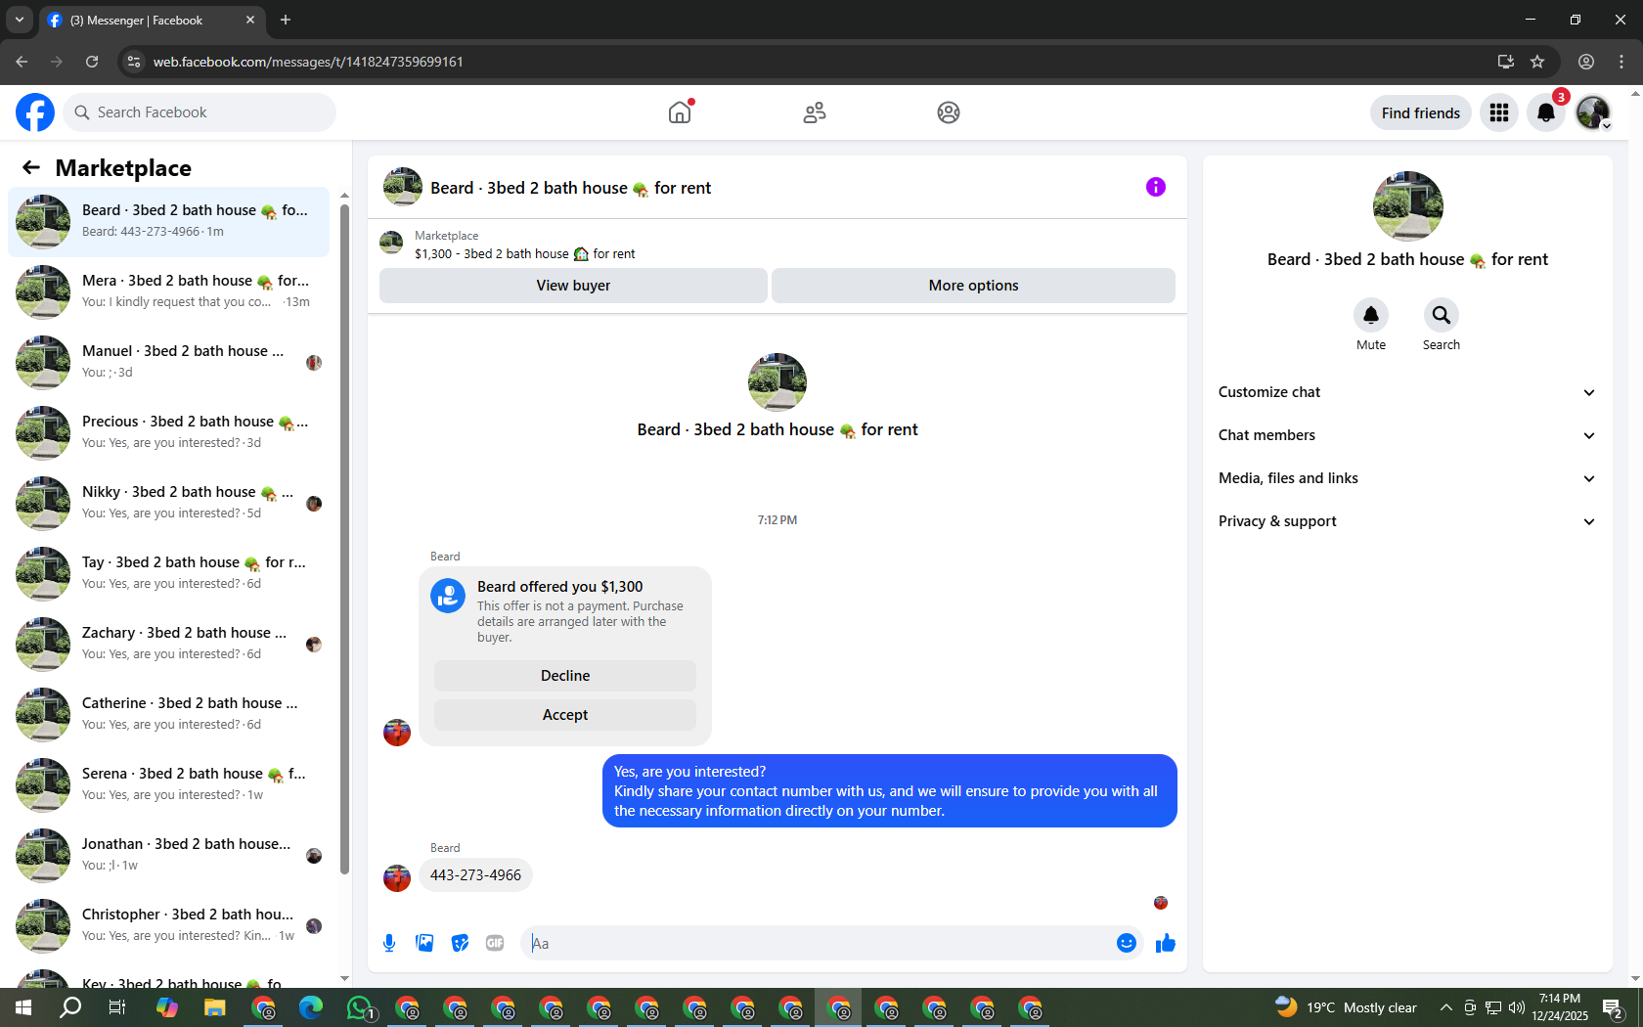
Task: Focus the Search Facebook field
Action: point(200,112)
